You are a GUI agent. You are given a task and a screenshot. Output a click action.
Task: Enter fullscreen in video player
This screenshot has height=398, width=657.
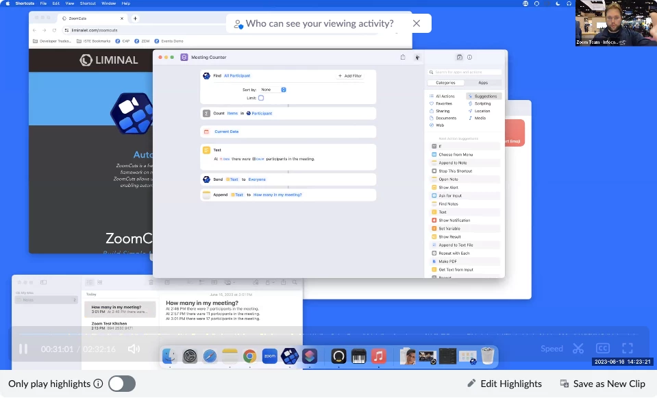click(x=628, y=349)
